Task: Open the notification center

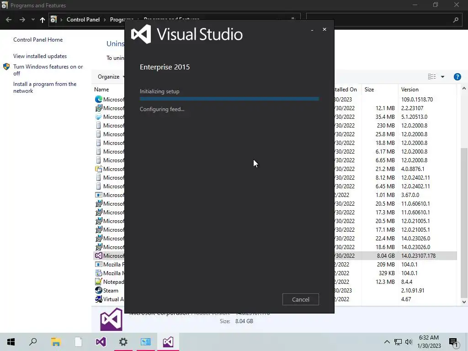Action: coord(453,342)
